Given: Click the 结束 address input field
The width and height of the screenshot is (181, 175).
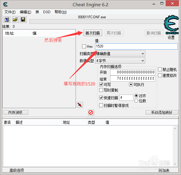Looking at the screenshot, I should click(x=133, y=78).
